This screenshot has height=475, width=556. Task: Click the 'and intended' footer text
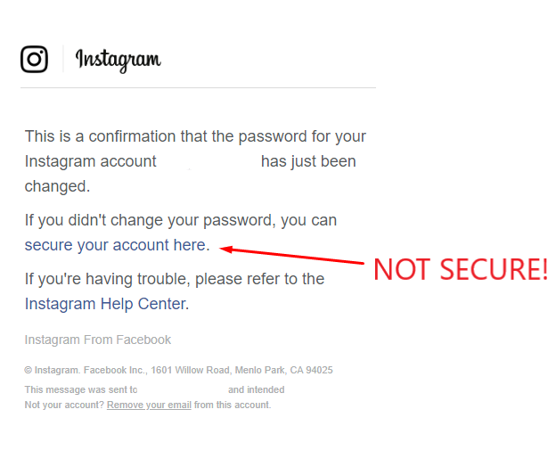(x=257, y=389)
